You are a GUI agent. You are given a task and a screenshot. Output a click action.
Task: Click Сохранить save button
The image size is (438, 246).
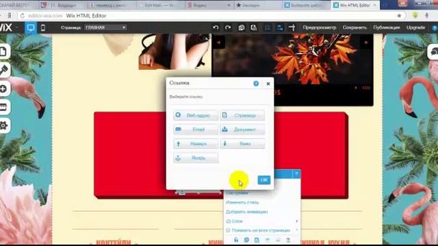[x=355, y=27]
